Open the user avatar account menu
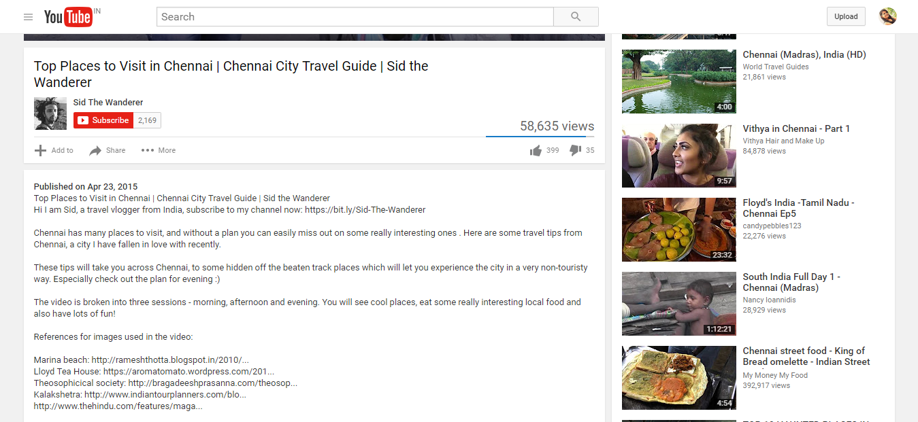The image size is (918, 422). point(887,17)
